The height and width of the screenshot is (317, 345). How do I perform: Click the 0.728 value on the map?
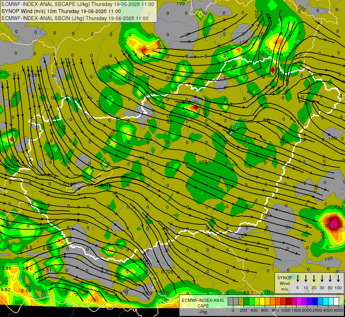click(167, 272)
